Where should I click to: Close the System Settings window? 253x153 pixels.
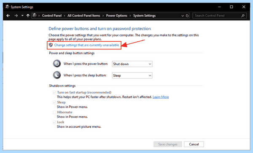244,7
